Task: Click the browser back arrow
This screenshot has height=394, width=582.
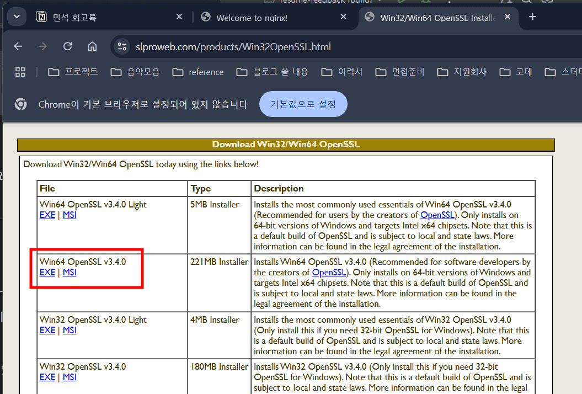Action: point(18,46)
